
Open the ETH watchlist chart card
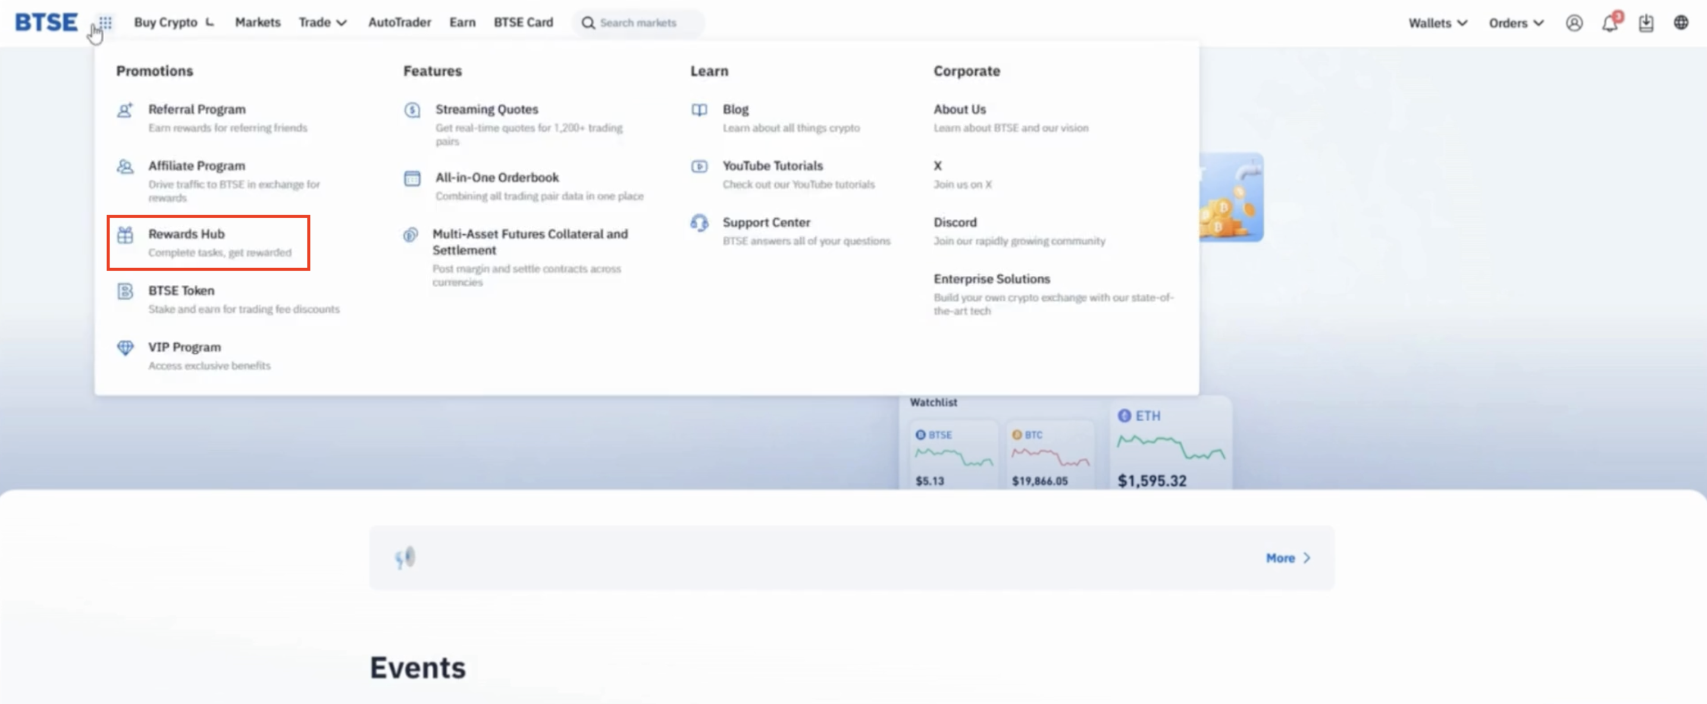(x=1170, y=448)
